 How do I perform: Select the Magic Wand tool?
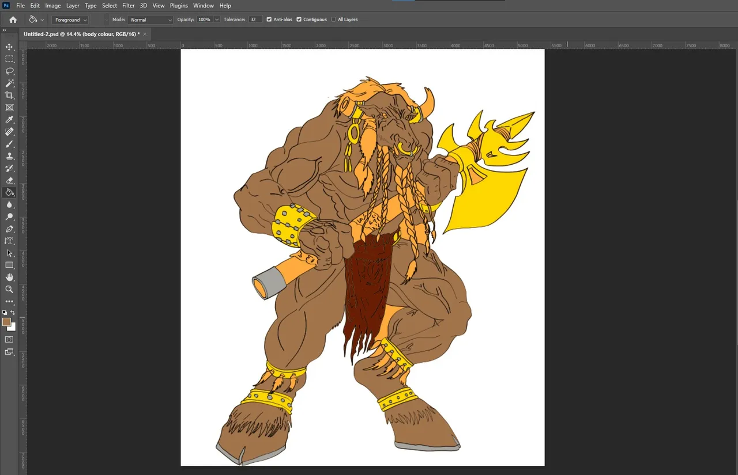tap(9, 83)
